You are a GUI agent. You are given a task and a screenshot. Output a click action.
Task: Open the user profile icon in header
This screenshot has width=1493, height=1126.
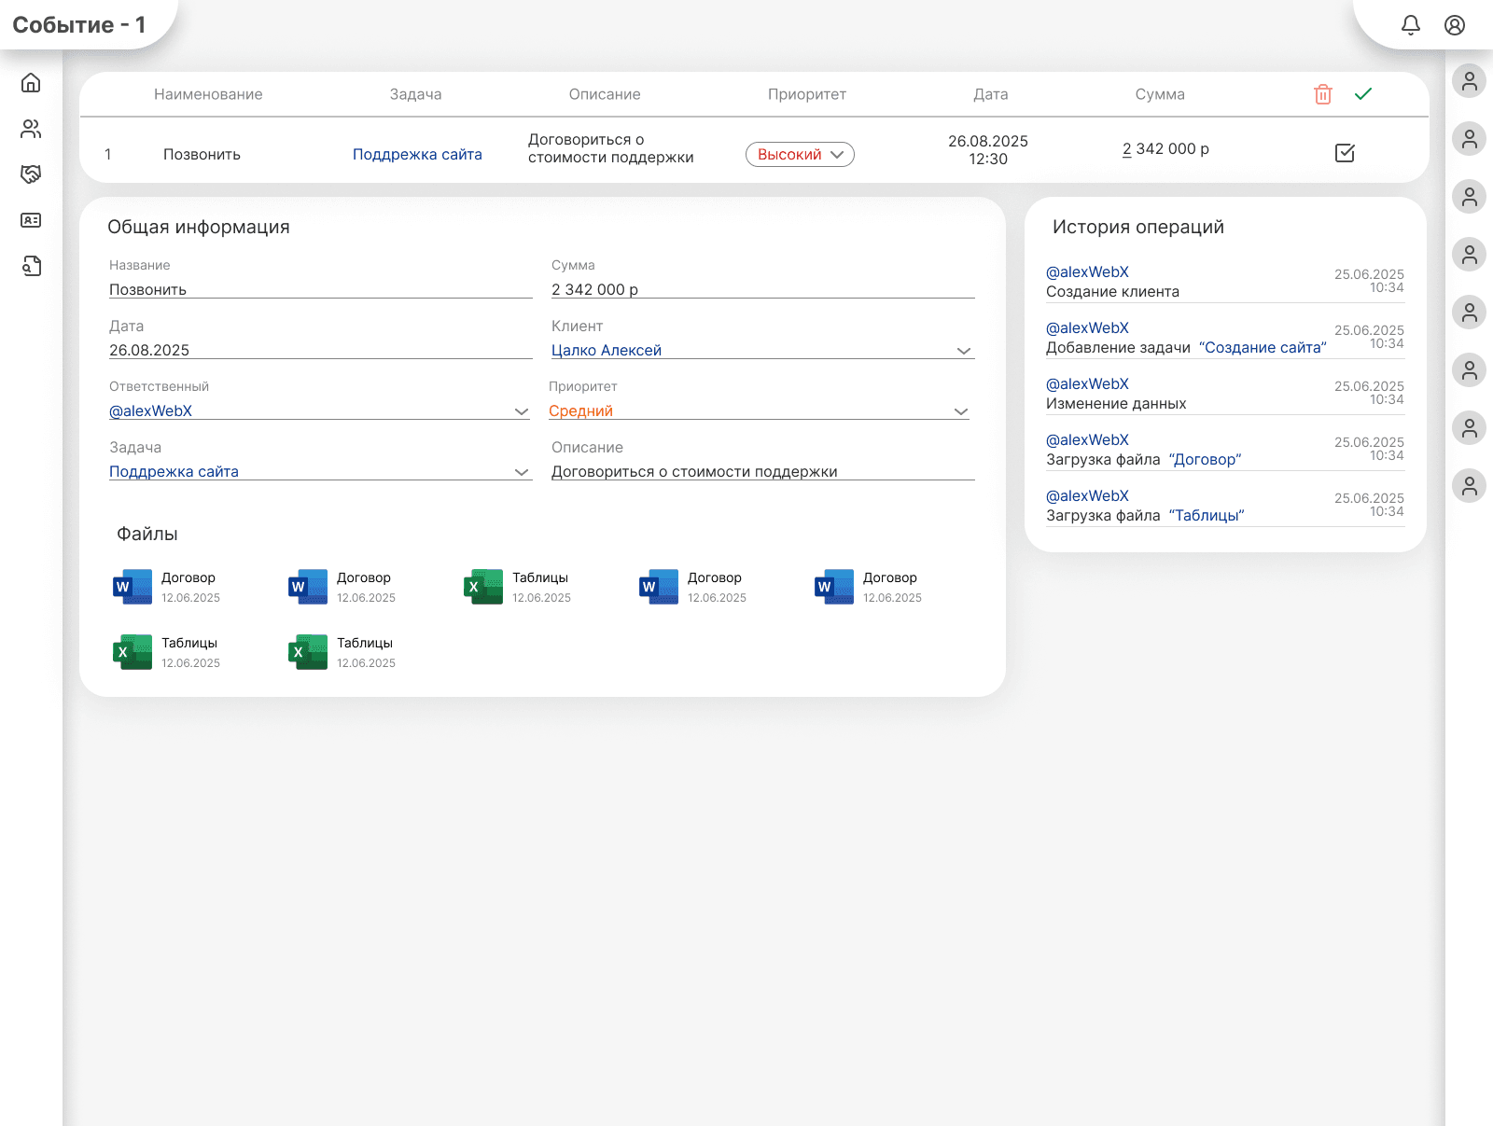1455,25
